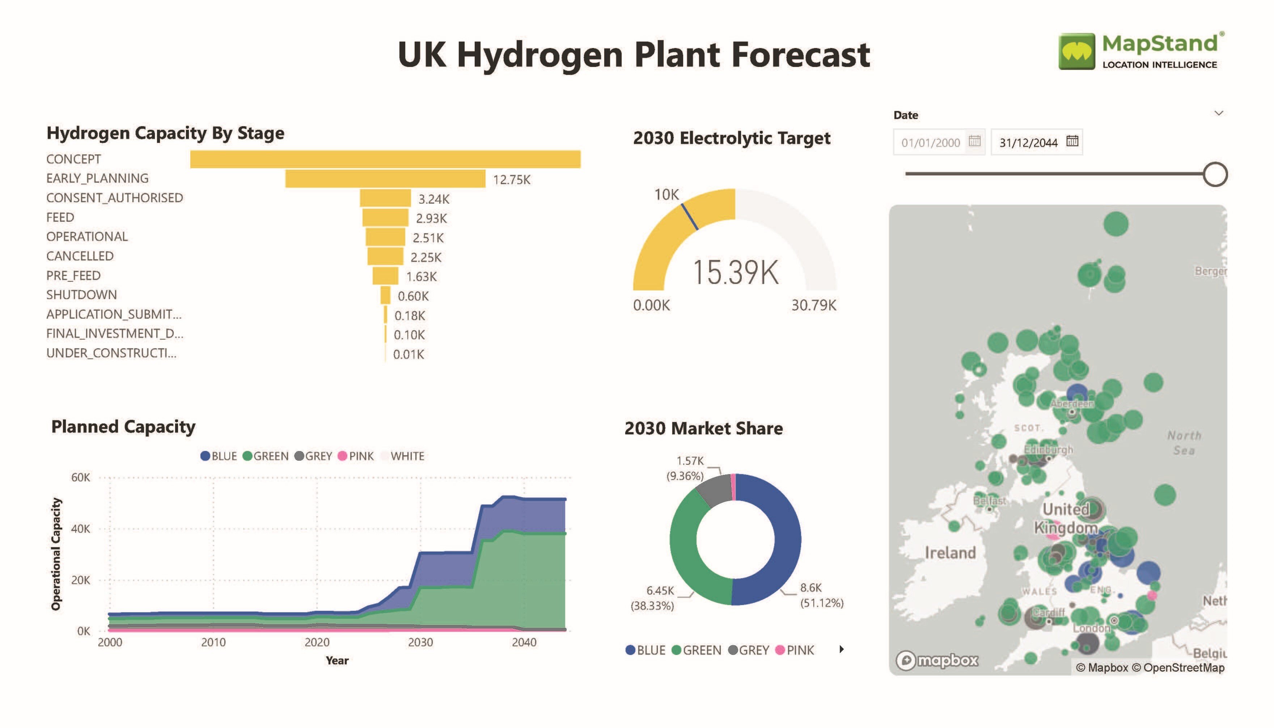Click the EARLY_PLANNING funnel bar
The height and width of the screenshot is (728, 1274).
click(385, 179)
